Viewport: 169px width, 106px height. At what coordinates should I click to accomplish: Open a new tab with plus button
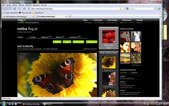click(x=70, y=16)
